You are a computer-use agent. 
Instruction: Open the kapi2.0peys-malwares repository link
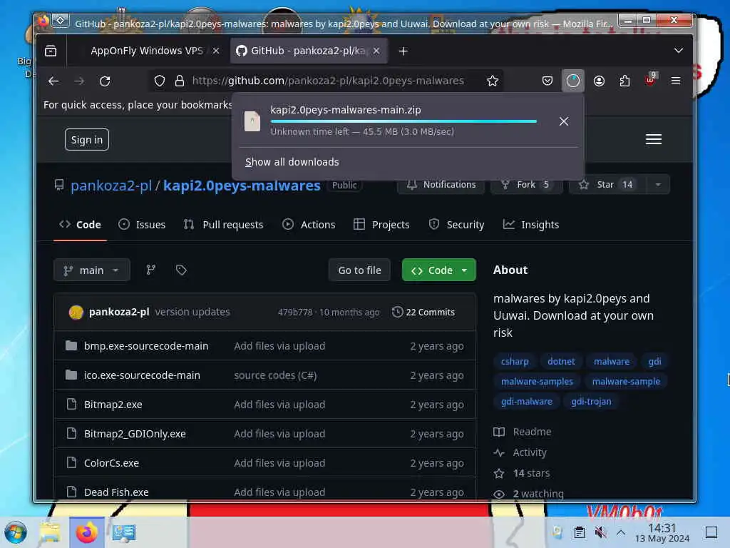click(x=242, y=186)
